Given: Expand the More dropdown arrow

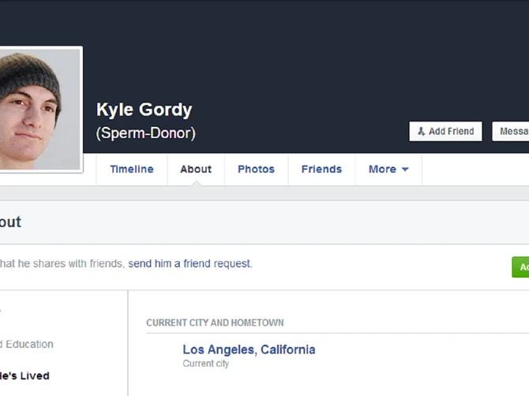Looking at the screenshot, I should [x=405, y=170].
